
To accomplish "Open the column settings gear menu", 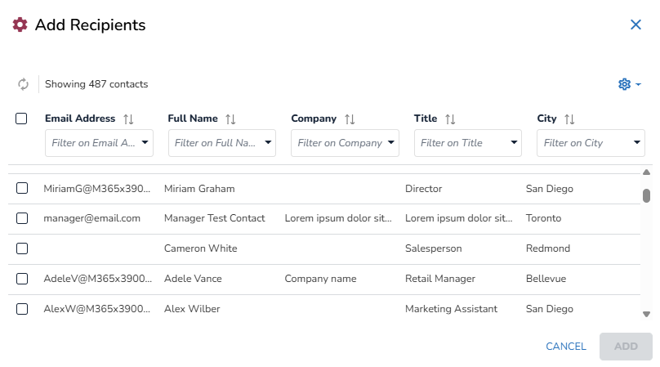I will pyautogui.click(x=629, y=84).
